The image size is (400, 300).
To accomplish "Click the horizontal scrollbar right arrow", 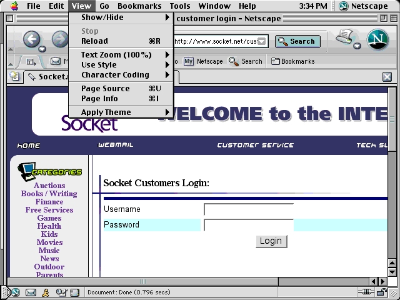I will coord(382,282).
